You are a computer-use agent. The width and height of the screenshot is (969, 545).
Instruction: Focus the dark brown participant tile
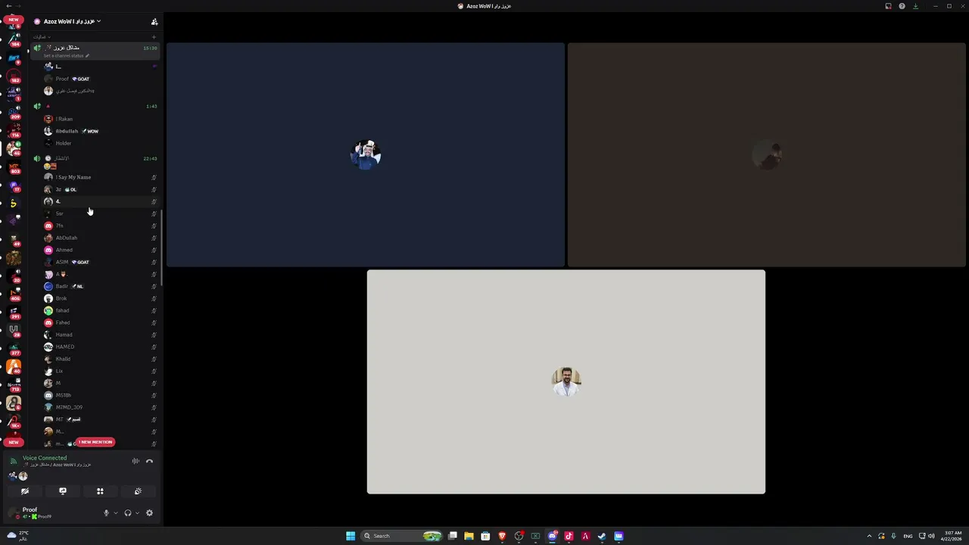(766, 154)
